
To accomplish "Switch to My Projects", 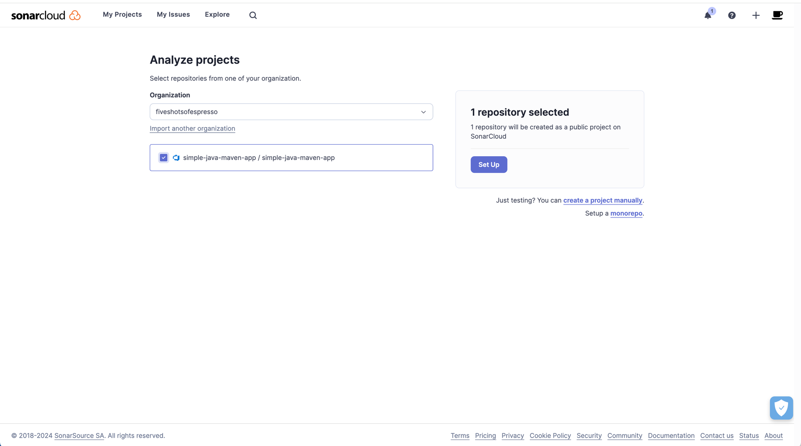I will [122, 14].
